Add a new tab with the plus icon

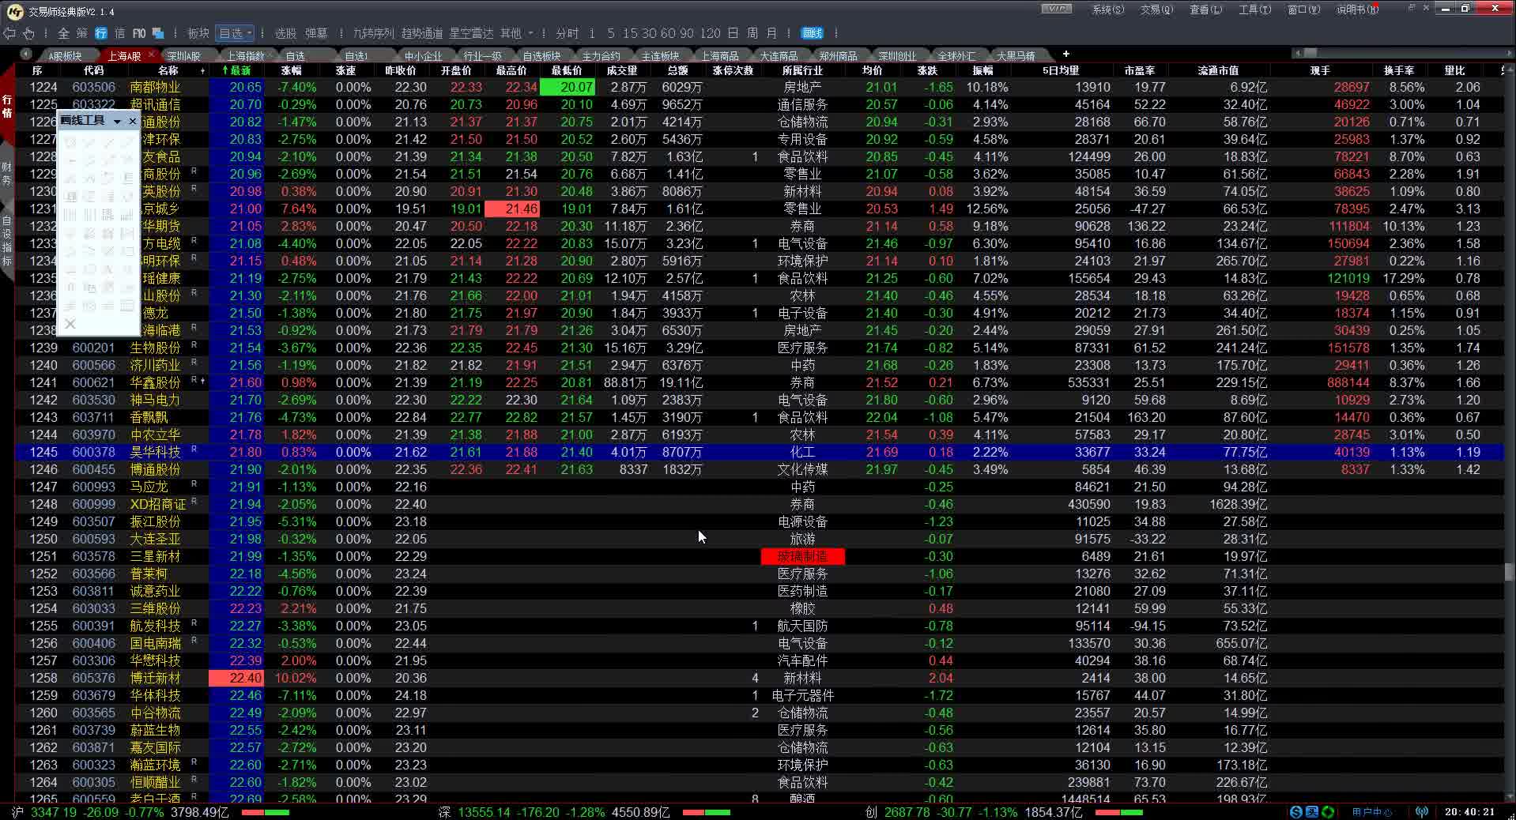(x=1065, y=54)
